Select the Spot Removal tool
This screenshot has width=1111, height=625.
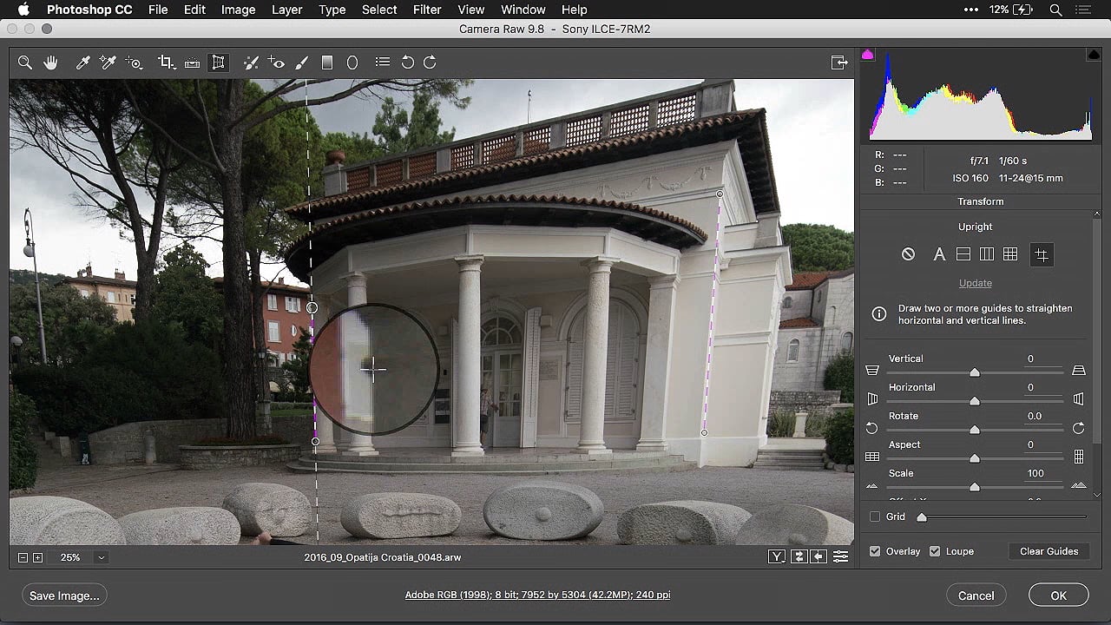click(251, 62)
